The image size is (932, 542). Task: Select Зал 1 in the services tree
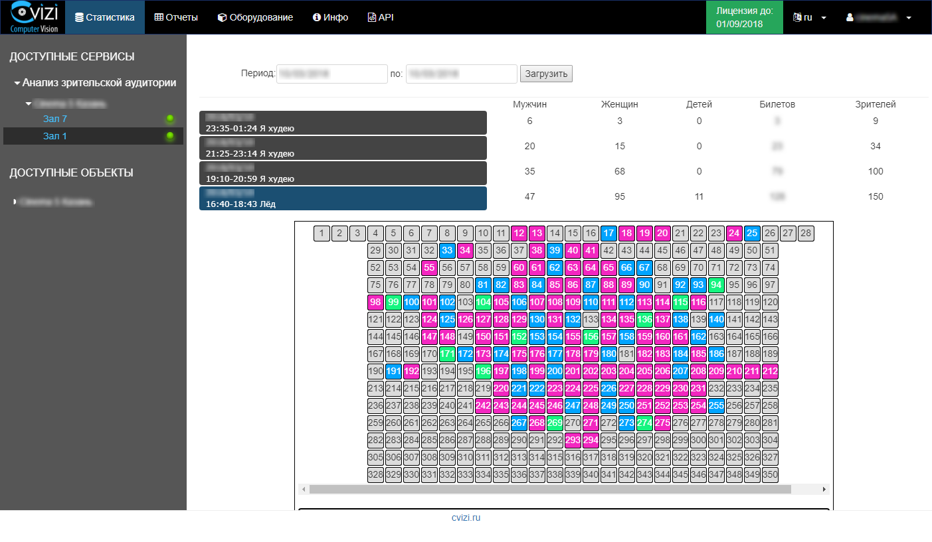[x=55, y=136]
